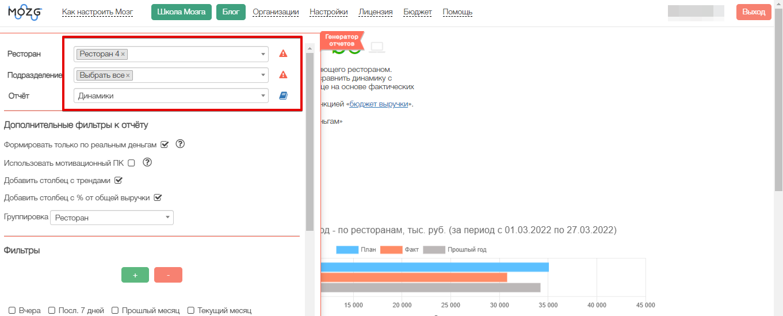Click help icon for реальным деньгам option
Screen dimensions: 783x316
179,144
